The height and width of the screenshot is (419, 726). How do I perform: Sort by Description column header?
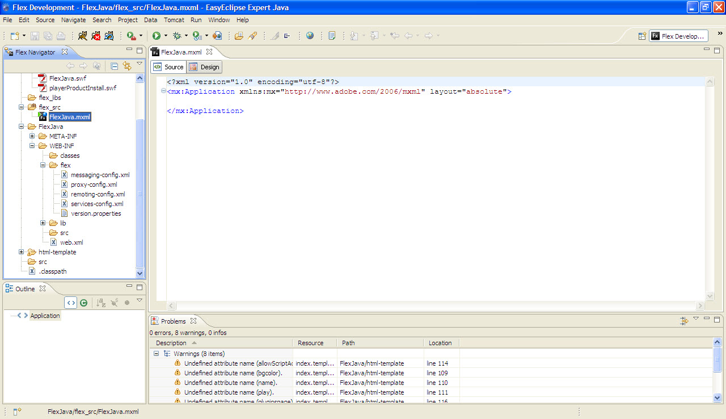coord(221,343)
